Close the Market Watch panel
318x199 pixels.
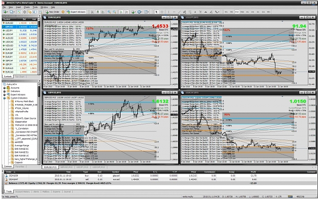click(x=39, y=16)
